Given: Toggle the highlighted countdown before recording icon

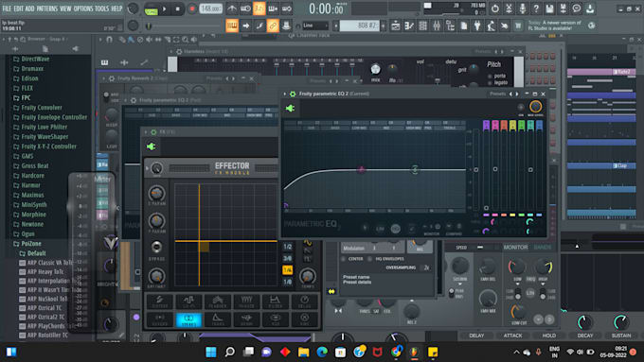Looking at the screenshot, I should pyautogui.click(x=259, y=9).
